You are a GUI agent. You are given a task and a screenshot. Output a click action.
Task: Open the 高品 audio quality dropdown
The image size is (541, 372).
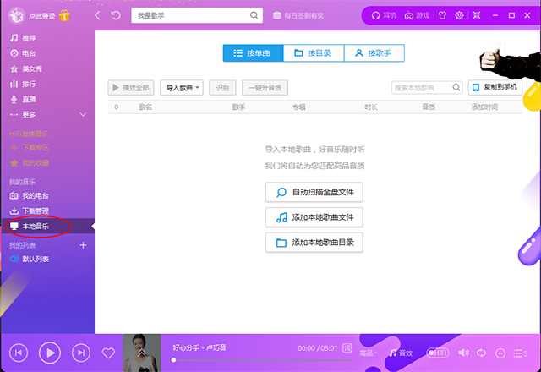[x=369, y=353]
